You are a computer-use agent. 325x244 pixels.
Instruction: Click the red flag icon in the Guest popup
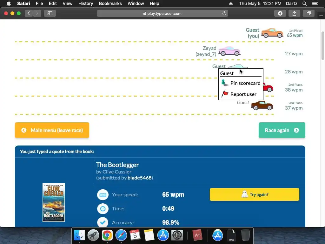(x=225, y=94)
